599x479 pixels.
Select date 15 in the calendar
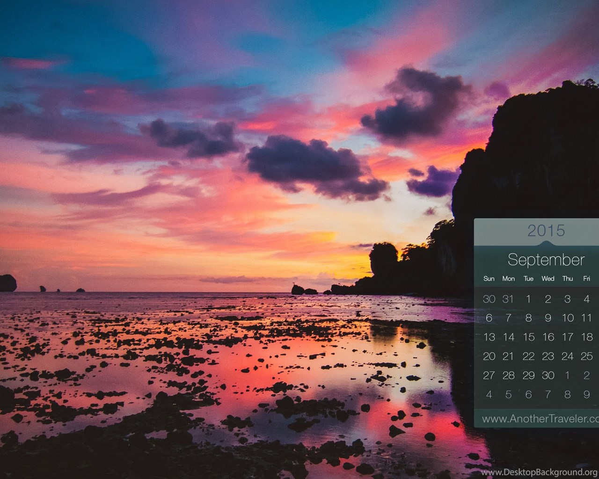coord(528,337)
